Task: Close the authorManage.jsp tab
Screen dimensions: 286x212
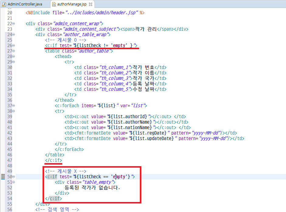Action: 91,4
